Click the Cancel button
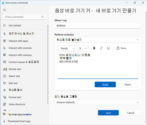Image resolution: width=147 pixels, height=125 pixels. tap(131, 113)
